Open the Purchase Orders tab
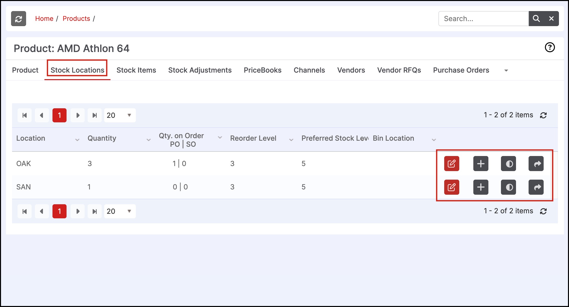569x307 pixels. pyautogui.click(x=461, y=70)
